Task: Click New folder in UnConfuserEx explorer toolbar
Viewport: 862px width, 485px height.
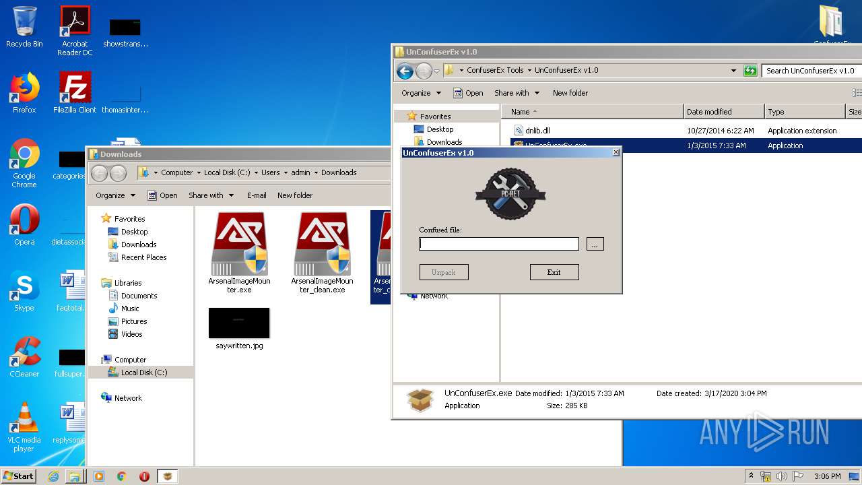Action: tap(570, 93)
